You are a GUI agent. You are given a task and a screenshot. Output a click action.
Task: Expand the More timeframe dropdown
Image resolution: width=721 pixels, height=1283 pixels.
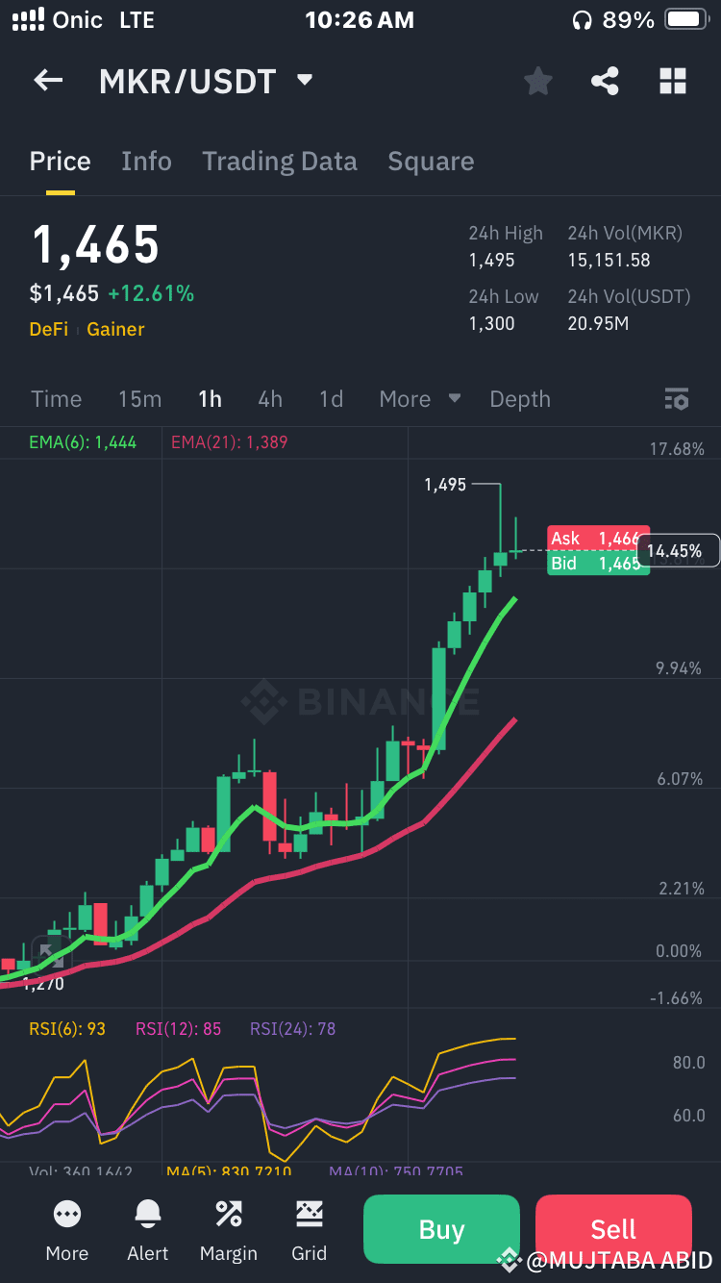(x=419, y=398)
